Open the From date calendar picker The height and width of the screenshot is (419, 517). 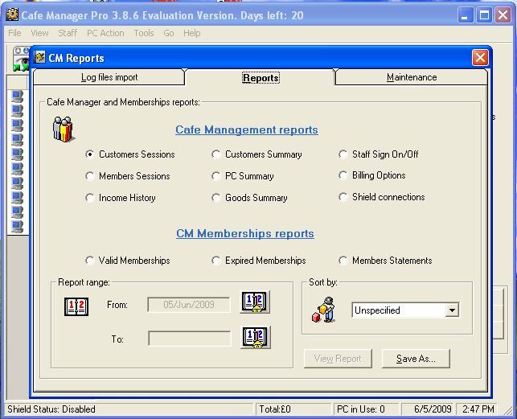tap(255, 302)
